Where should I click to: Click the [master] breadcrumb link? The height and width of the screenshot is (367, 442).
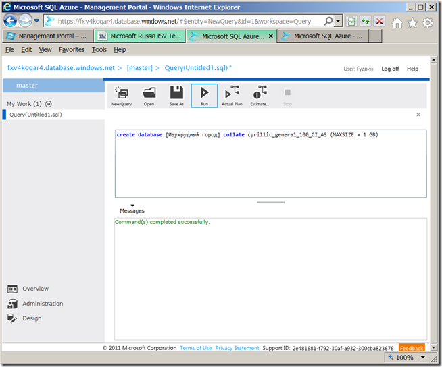pos(139,68)
